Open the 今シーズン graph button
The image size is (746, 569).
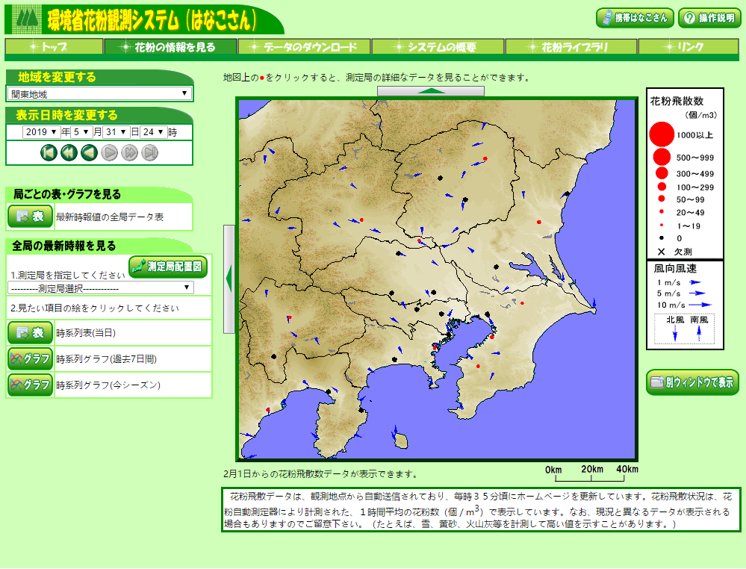(30, 385)
